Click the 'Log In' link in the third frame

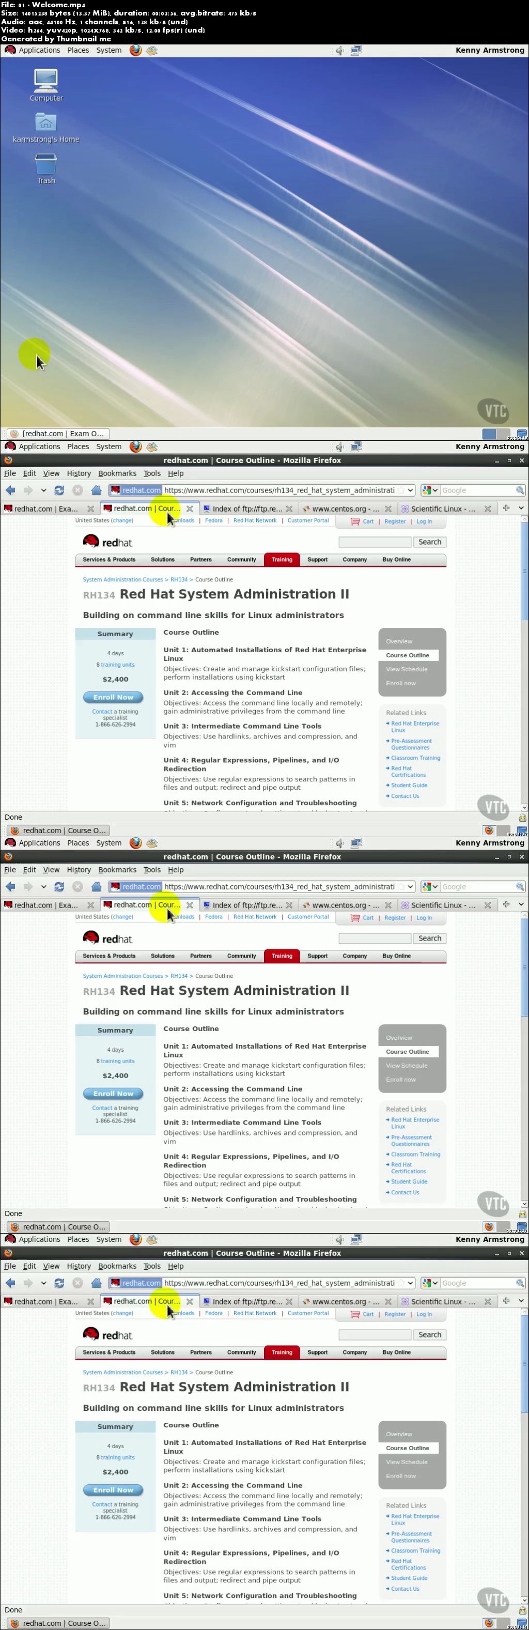click(x=424, y=917)
